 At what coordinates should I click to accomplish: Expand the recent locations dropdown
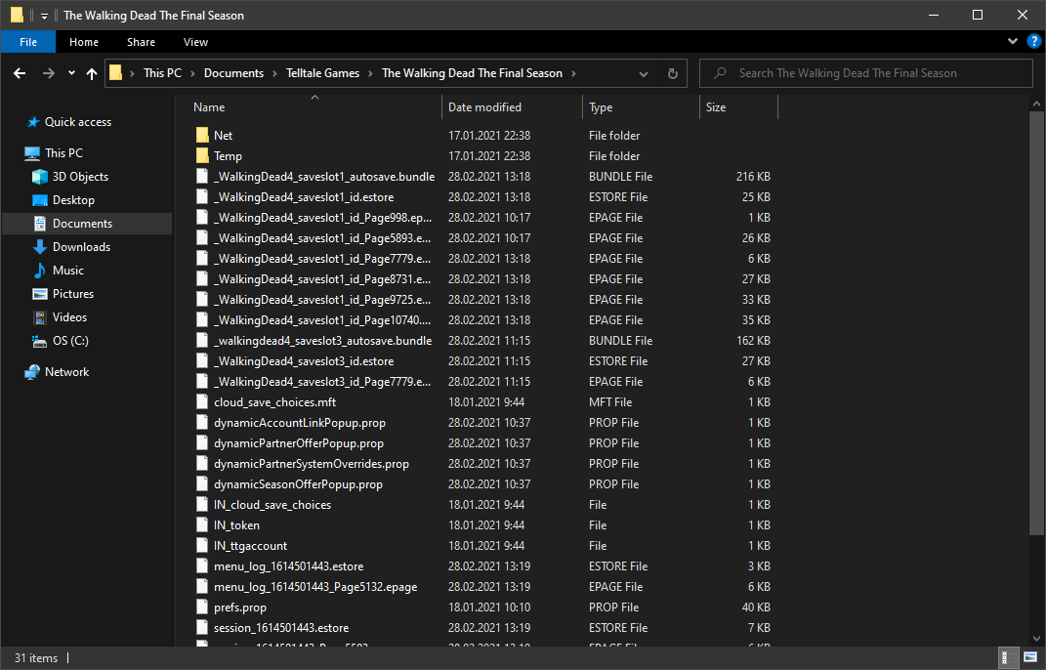pyautogui.click(x=71, y=73)
